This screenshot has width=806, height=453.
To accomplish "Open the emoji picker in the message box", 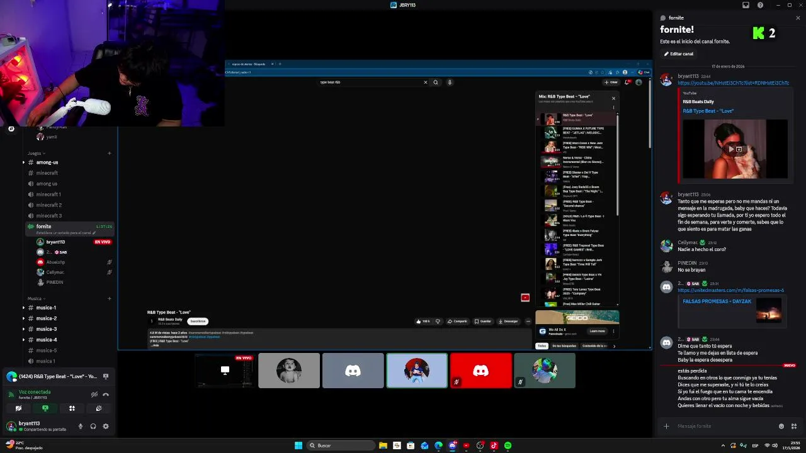I will [781, 426].
